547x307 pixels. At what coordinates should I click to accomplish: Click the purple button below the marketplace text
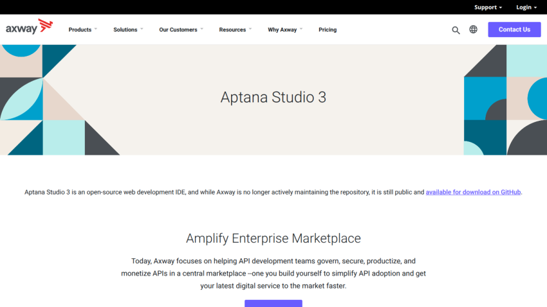coord(273,303)
